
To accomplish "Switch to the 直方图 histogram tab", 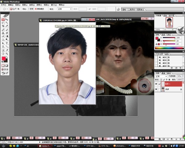I will click(171, 15).
